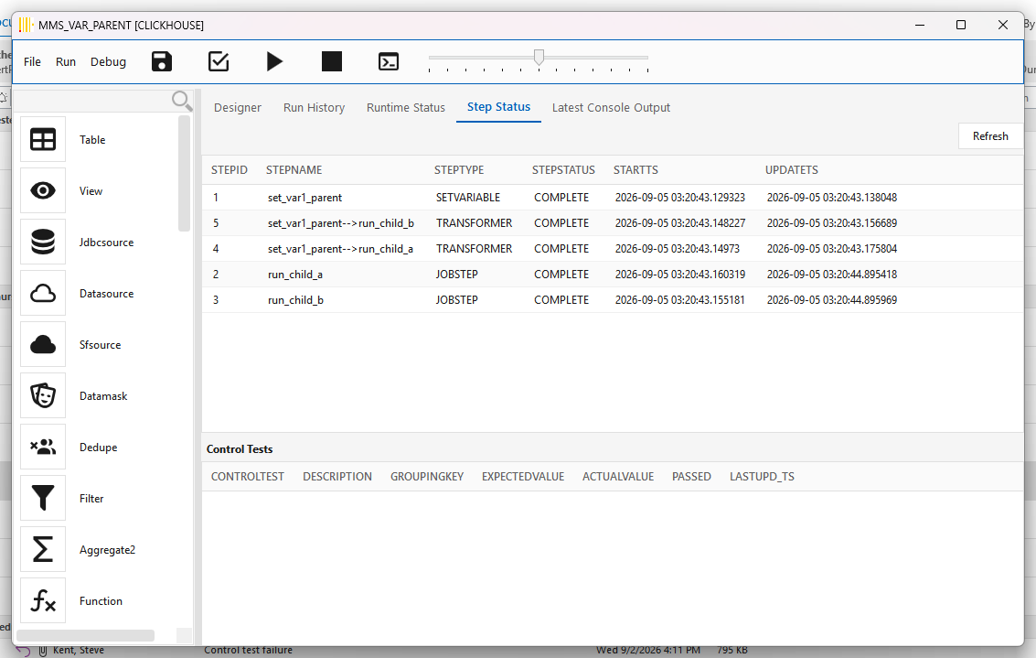Image resolution: width=1036 pixels, height=658 pixels.
Task: Click the Control Tests section heading
Action: point(240,449)
